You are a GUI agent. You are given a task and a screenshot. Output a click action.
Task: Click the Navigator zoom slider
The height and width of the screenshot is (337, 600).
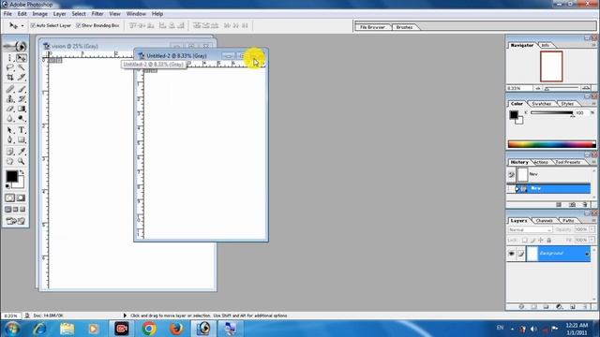coord(562,88)
